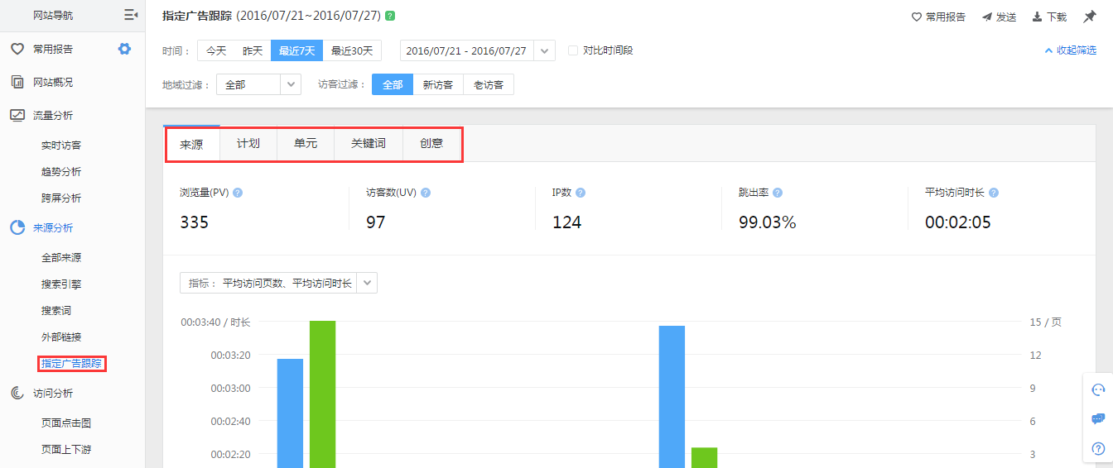Click the green help badge beside title
1113x468 pixels.
pyautogui.click(x=390, y=16)
